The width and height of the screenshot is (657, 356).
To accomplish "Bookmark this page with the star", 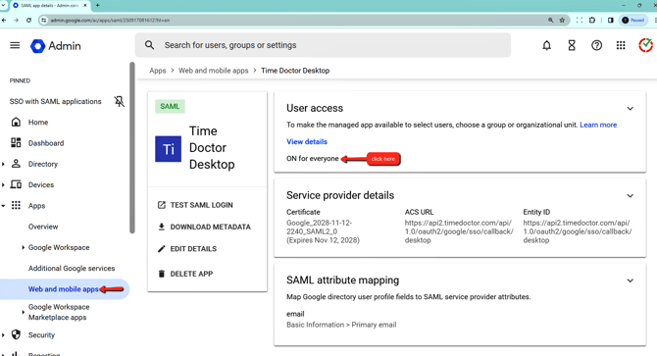I will tap(562, 20).
